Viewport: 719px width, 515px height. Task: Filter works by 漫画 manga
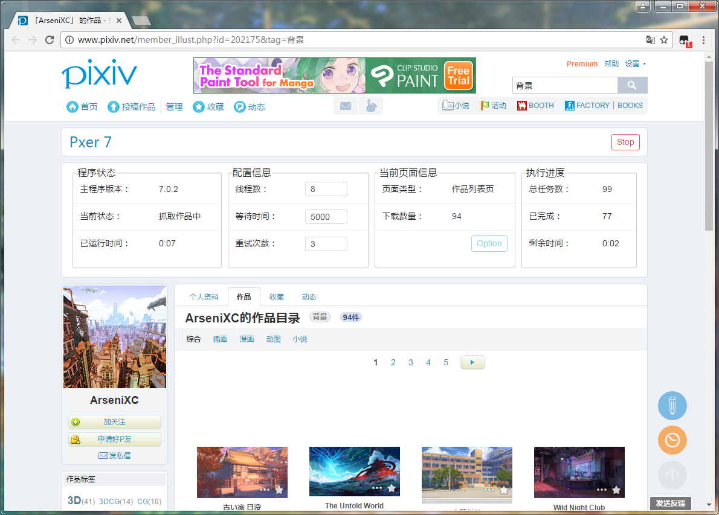(247, 339)
